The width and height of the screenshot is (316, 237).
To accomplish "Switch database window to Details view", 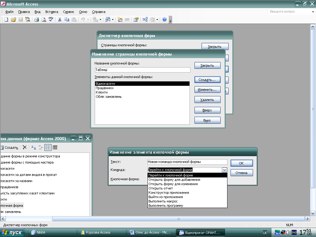I will 55,148.
